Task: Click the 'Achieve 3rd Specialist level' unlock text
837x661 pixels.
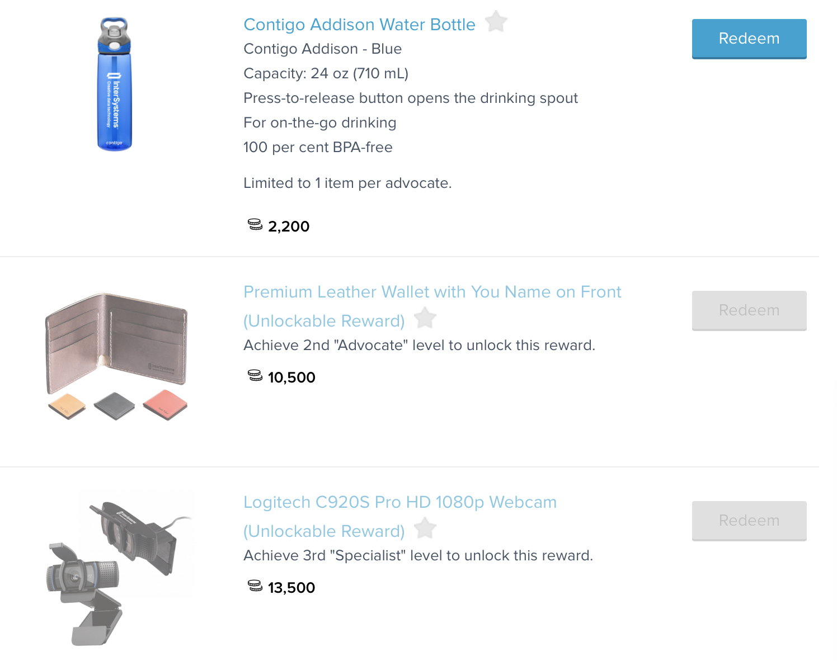Action: click(x=417, y=556)
